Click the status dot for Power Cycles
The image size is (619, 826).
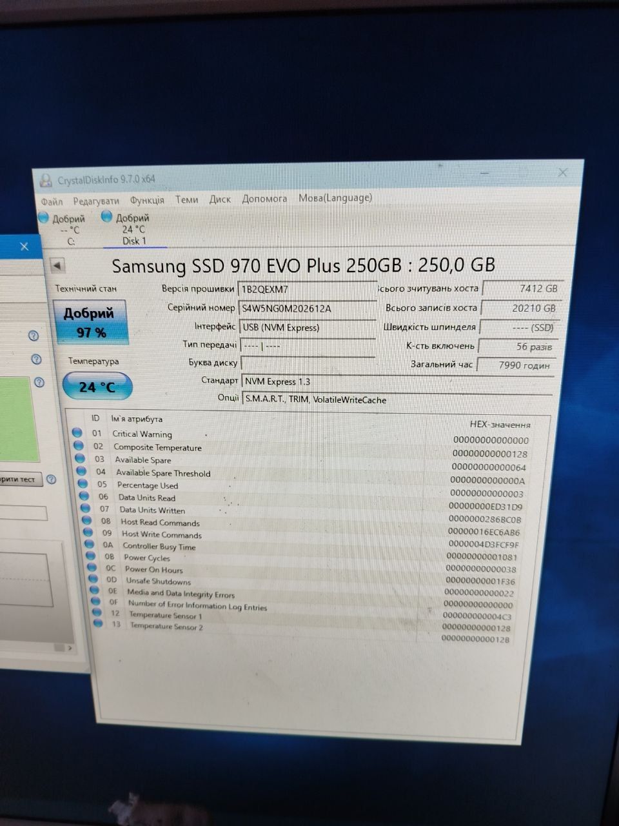[91, 556]
